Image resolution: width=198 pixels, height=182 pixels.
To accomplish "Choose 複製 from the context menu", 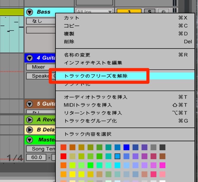I will [125, 34].
